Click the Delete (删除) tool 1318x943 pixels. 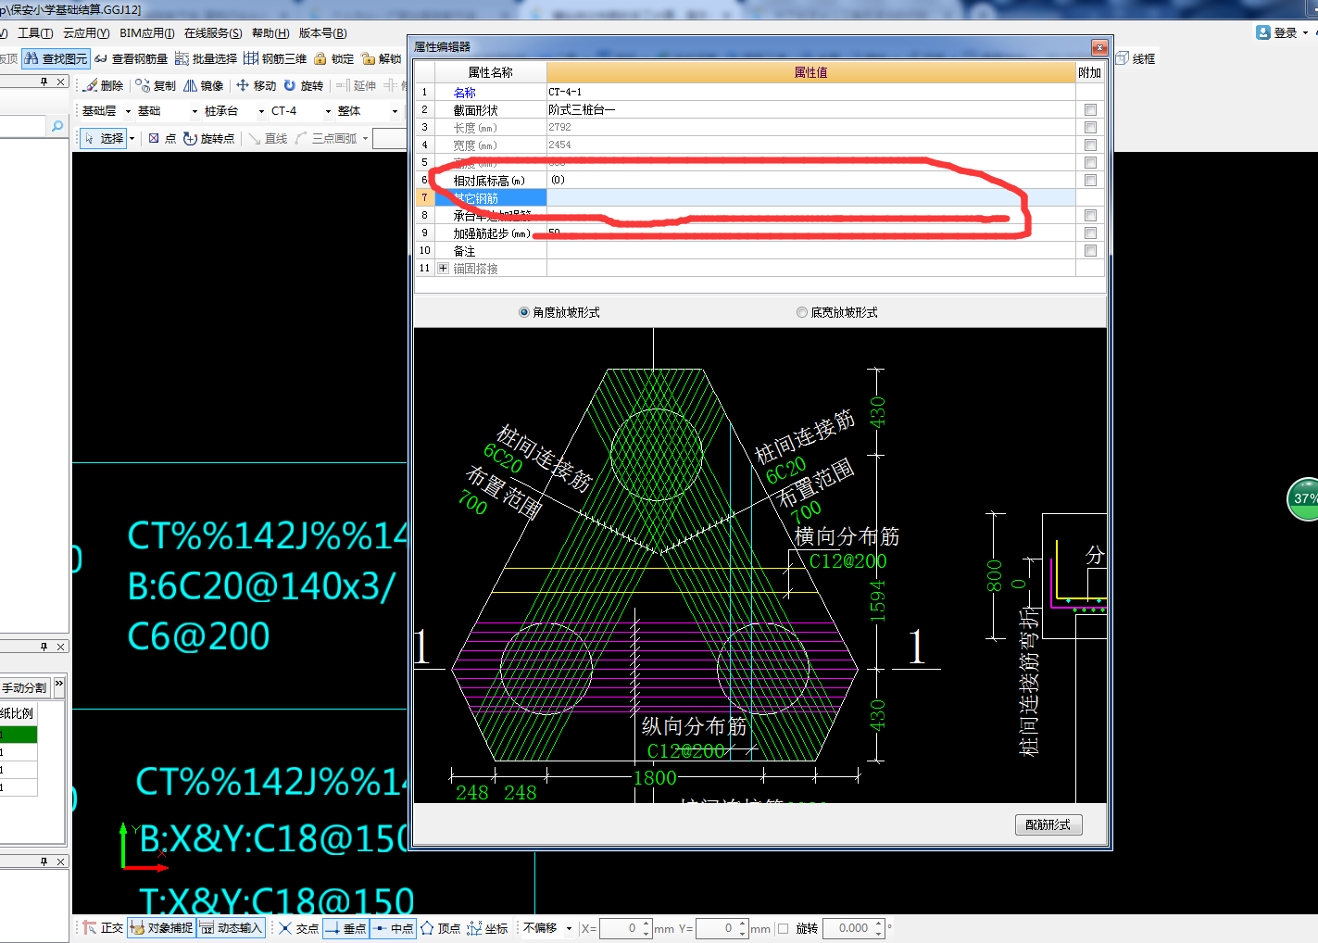[103, 85]
